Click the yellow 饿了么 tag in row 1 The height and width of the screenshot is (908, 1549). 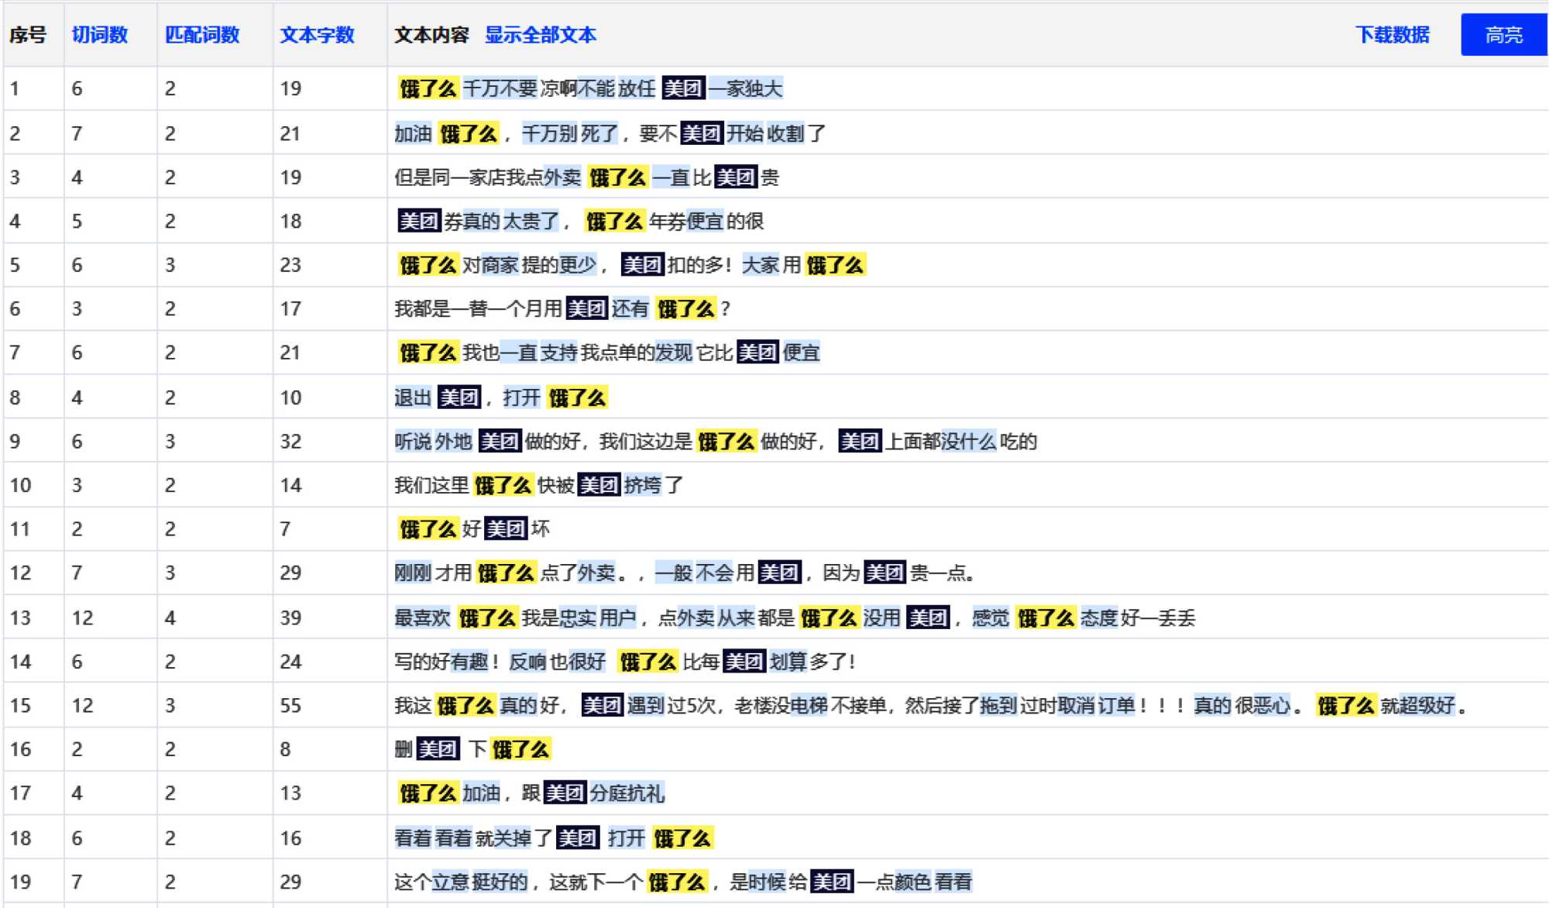coord(428,88)
